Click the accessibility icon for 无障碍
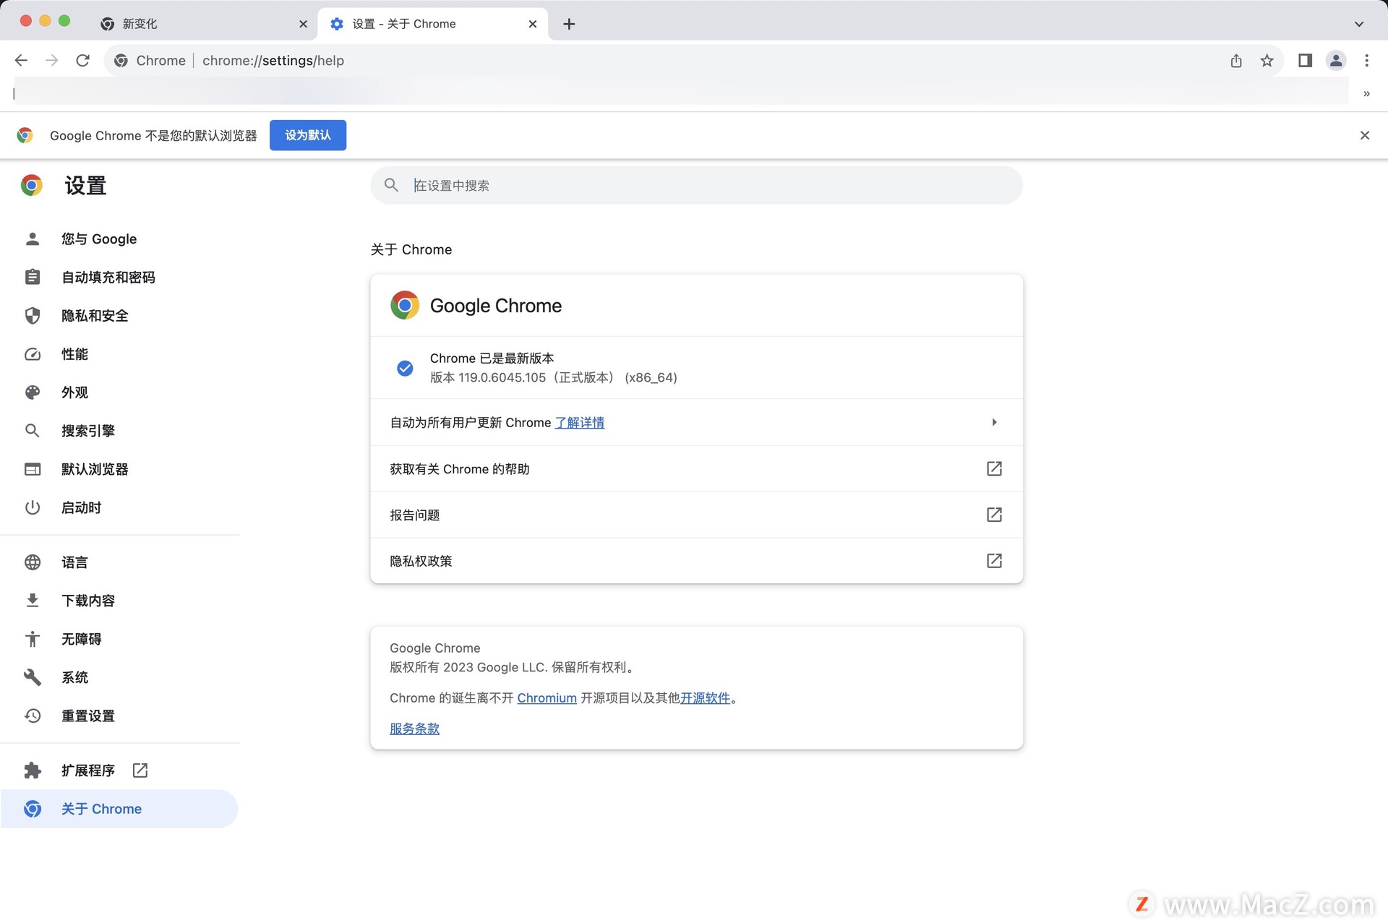This screenshot has height=923, width=1388. tap(33, 639)
